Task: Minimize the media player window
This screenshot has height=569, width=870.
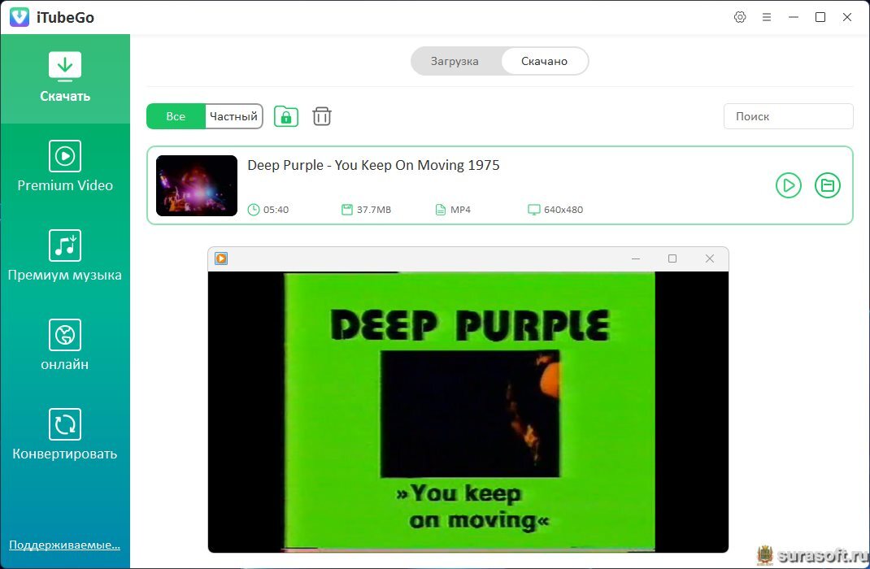Action: click(636, 258)
